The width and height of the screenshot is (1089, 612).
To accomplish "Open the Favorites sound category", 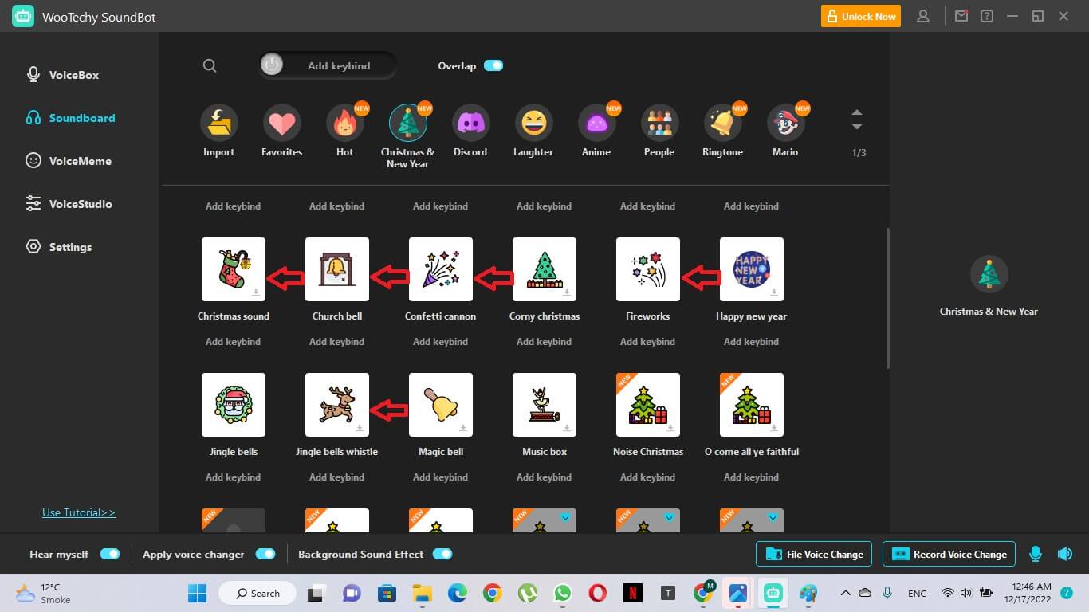I will [x=281, y=124].
